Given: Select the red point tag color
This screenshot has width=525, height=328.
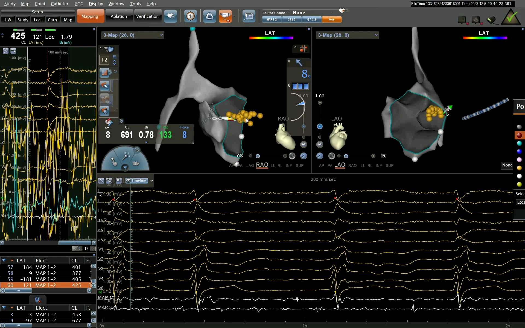Looking at the screenshot, I should coord(519,135).
